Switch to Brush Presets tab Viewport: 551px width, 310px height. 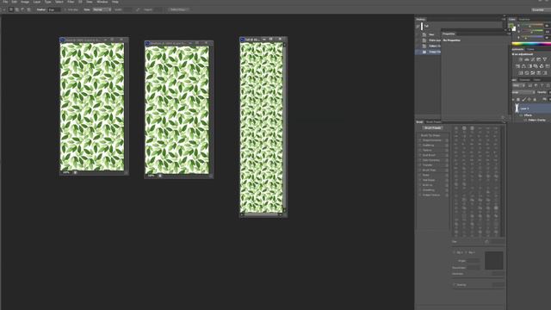(x=434, y=122)
